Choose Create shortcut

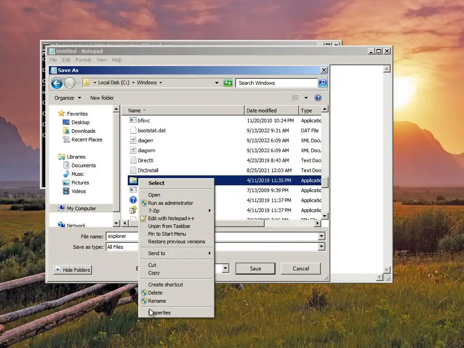click(x=176, y=285)
